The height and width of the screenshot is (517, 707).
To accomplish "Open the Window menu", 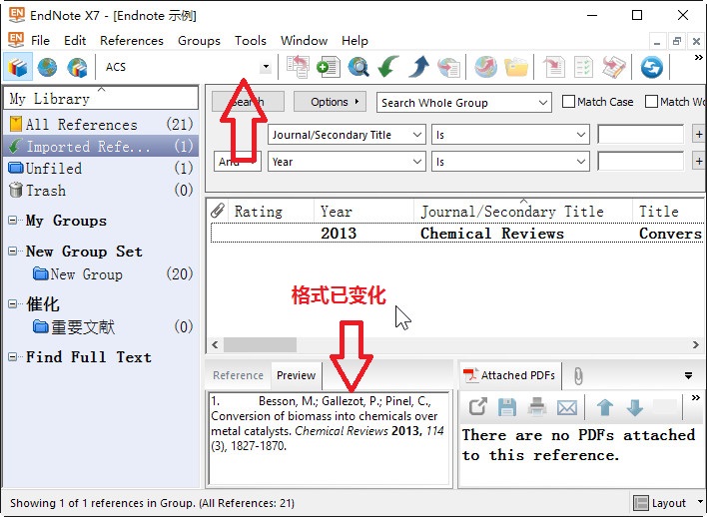I will [304, 41].
